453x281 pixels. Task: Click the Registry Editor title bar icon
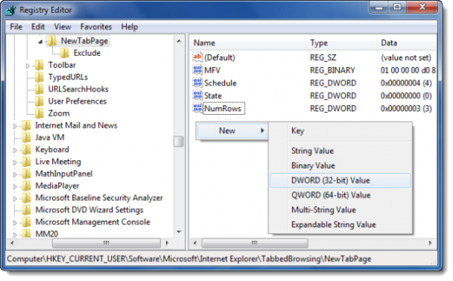coord(11,11)
